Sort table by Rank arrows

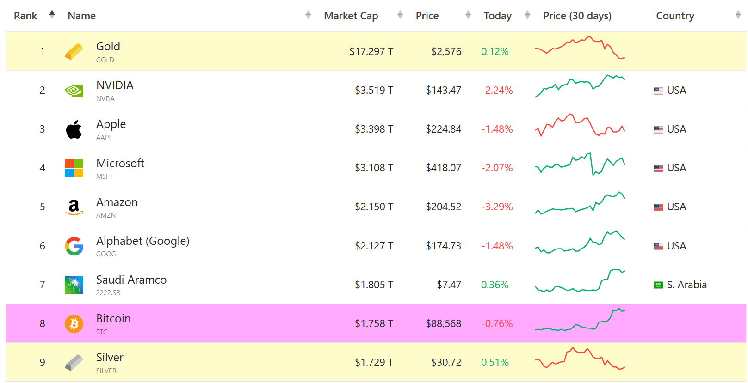pyautogui.click(x=52, y=15)
